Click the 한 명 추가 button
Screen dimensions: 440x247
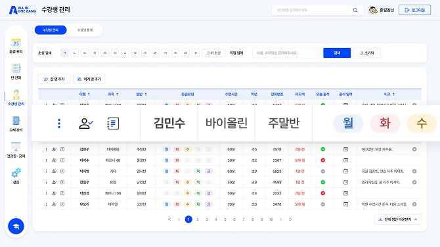coord(54,79)
